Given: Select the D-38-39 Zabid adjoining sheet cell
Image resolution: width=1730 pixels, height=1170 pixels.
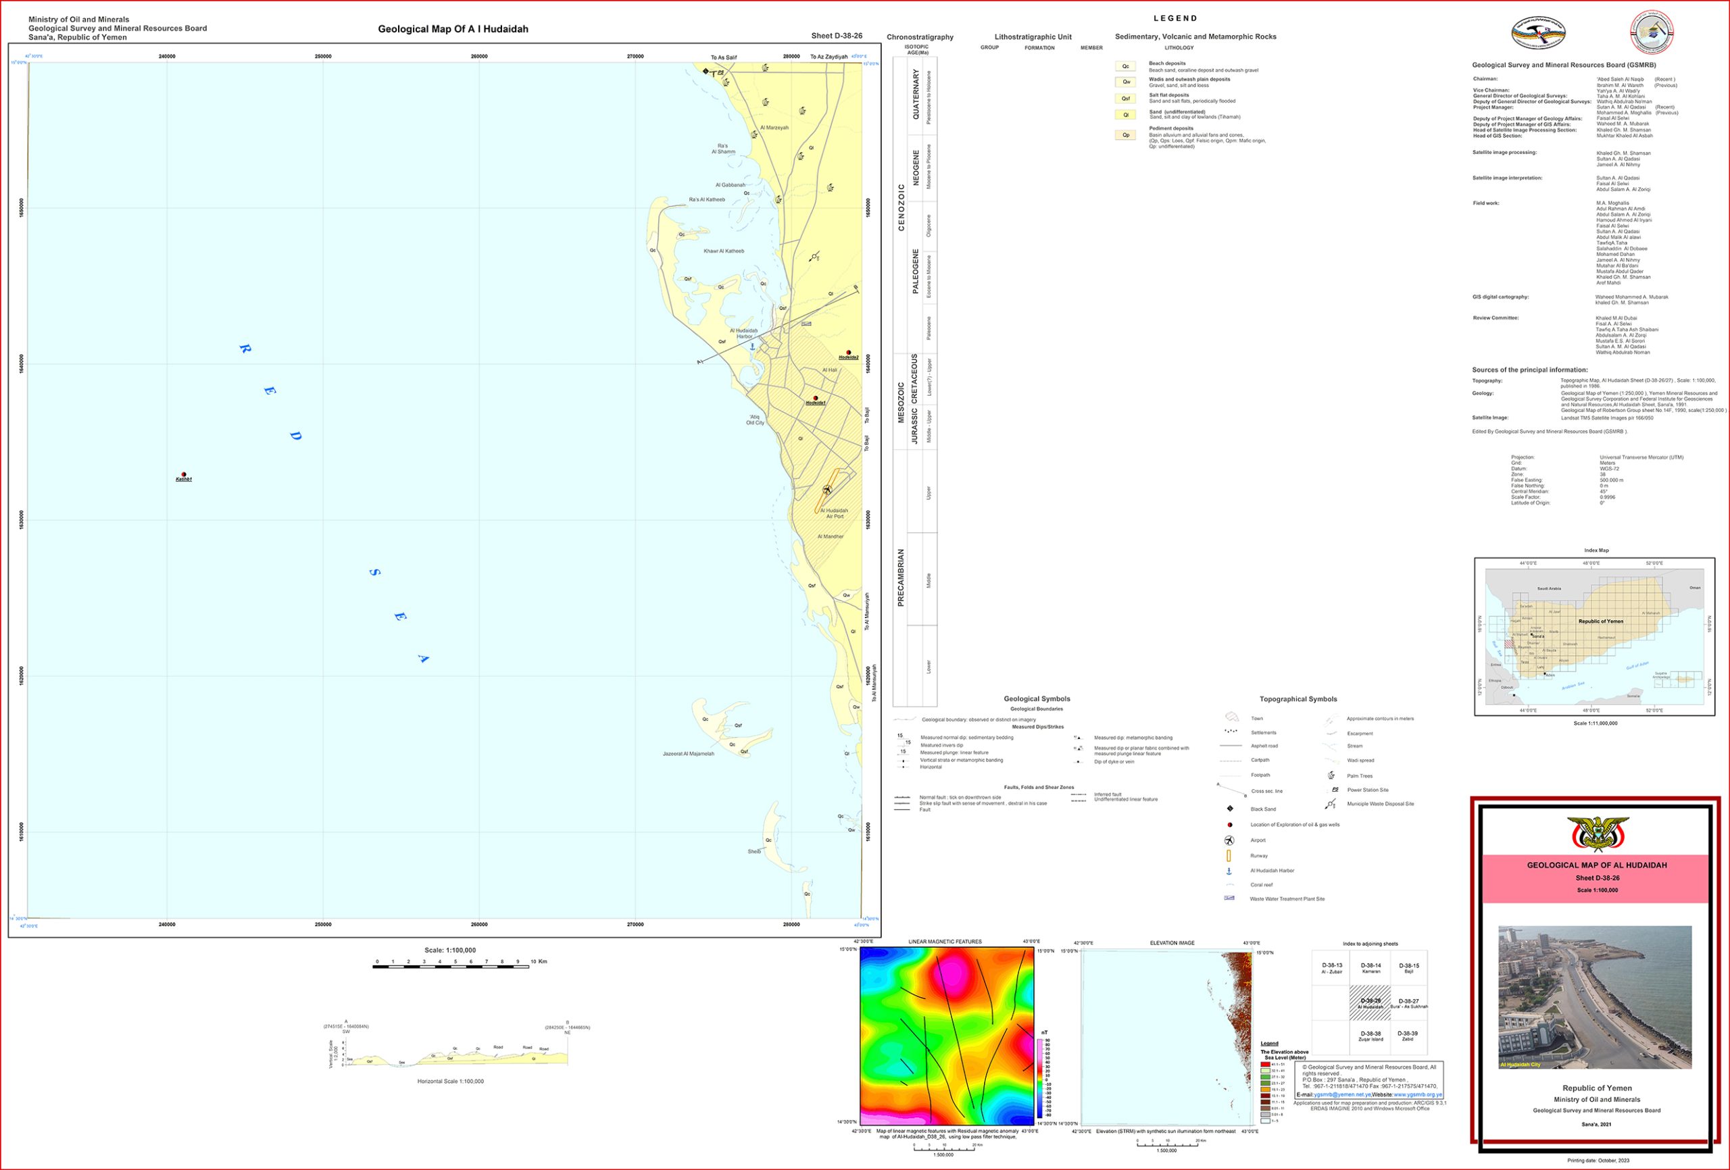Looking at the screenshot, I should coord(1407,1036).
